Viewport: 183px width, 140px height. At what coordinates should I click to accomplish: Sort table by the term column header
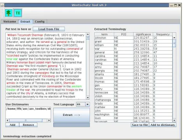pos(104,34)
